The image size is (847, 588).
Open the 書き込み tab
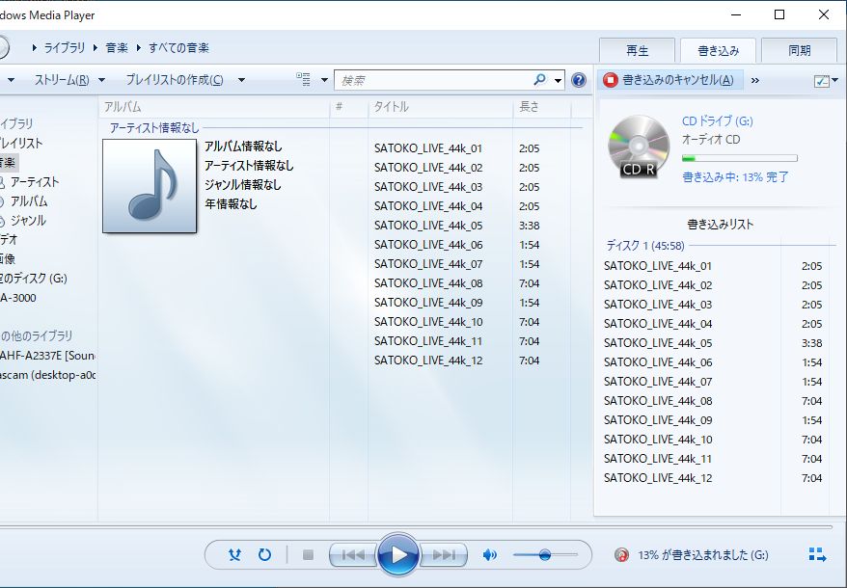point(718,51)
